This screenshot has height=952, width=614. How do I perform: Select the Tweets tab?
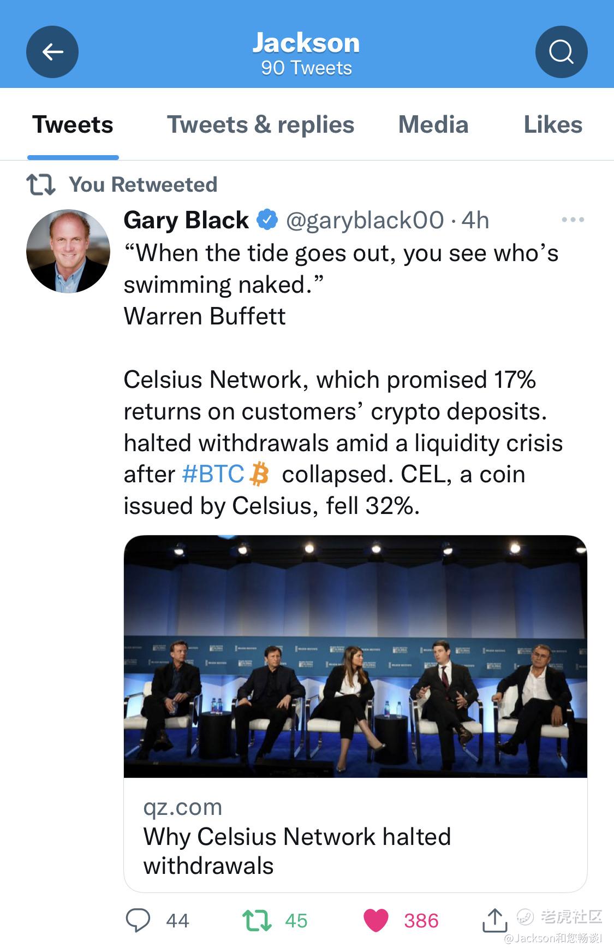[x=73, y=125]
